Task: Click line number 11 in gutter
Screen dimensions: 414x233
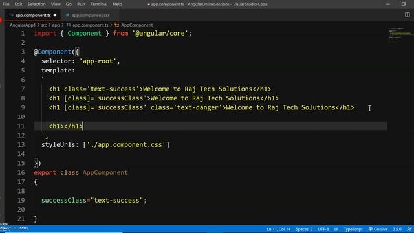Action: (x=21, y=126)
